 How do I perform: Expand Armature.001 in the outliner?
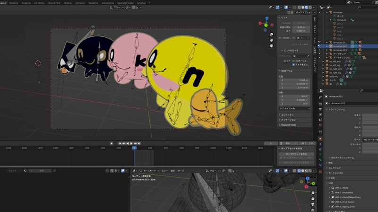click(x=327, y=42)
